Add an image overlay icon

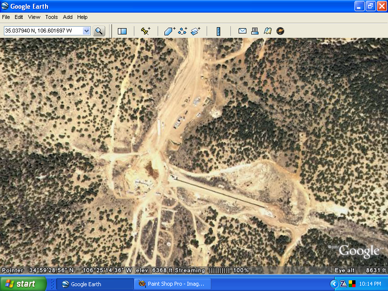pos(195,31)
